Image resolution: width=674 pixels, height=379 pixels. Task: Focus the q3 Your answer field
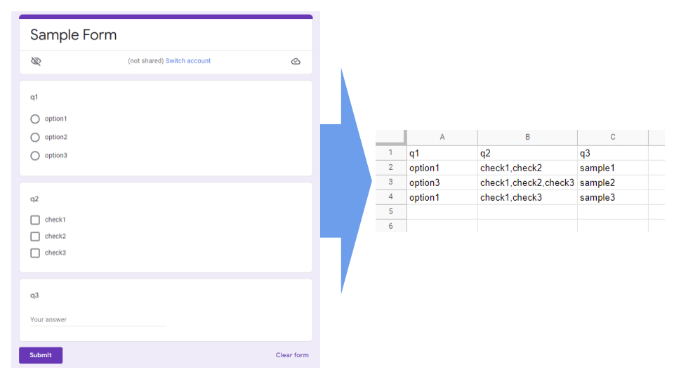click(98, 320)
